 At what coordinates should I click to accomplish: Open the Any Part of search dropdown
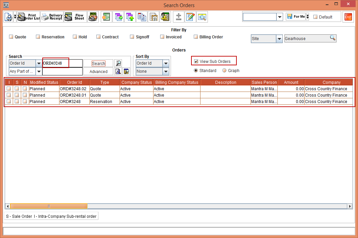point(39,71)
